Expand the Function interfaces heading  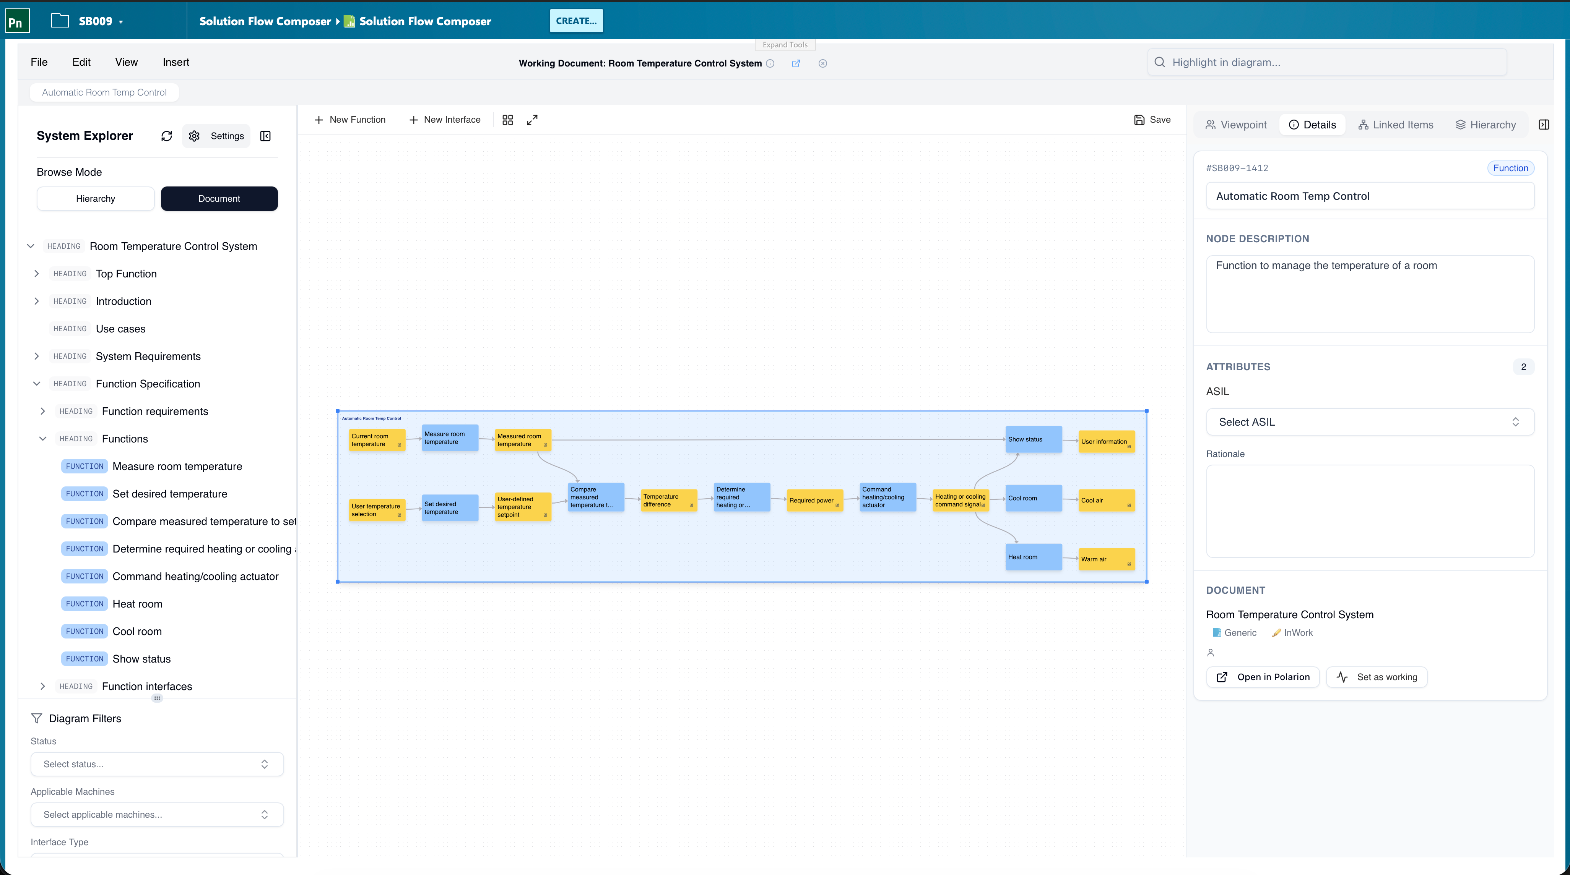[43, 686]
